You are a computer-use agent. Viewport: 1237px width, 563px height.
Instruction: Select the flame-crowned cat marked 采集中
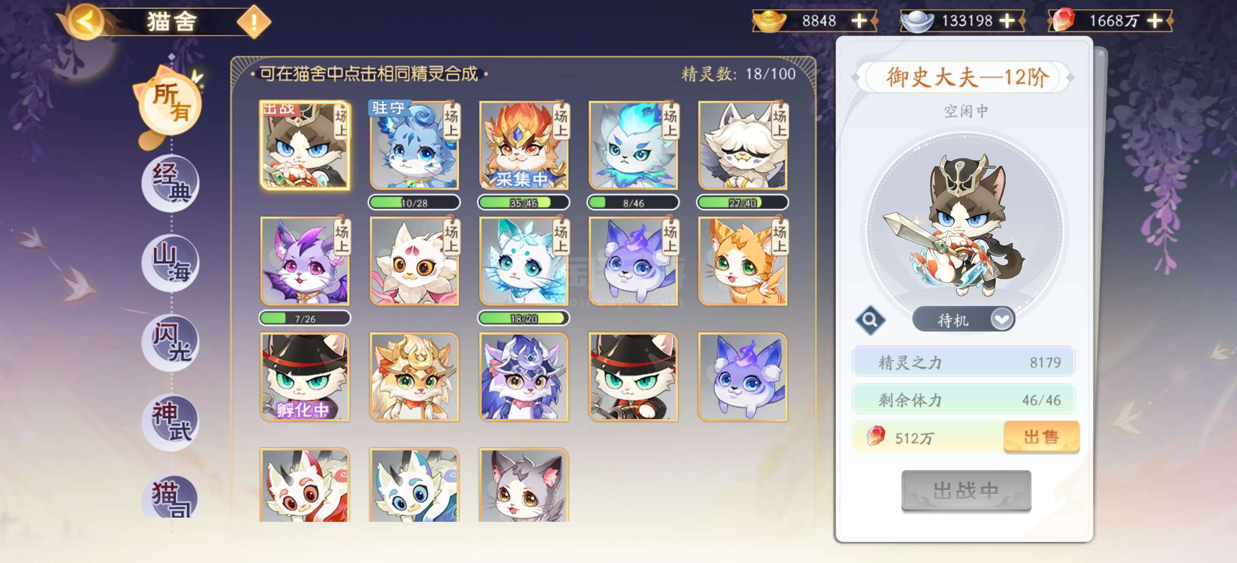click(x=524, y=145)
